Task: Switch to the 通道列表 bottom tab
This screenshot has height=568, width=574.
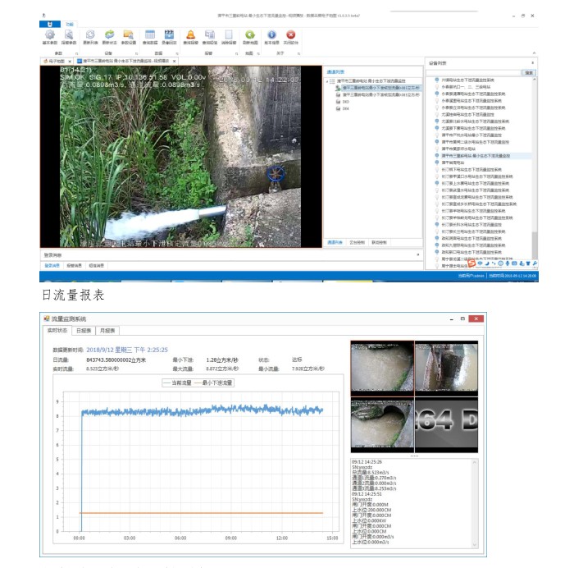Action: point(335,243)
